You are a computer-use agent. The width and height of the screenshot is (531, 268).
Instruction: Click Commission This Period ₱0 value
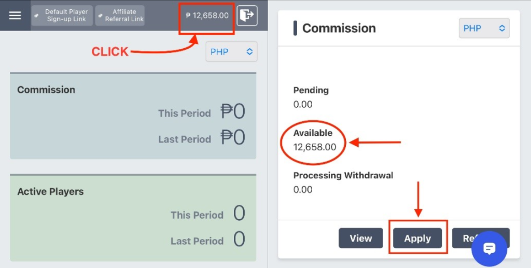tap(233, 111)
